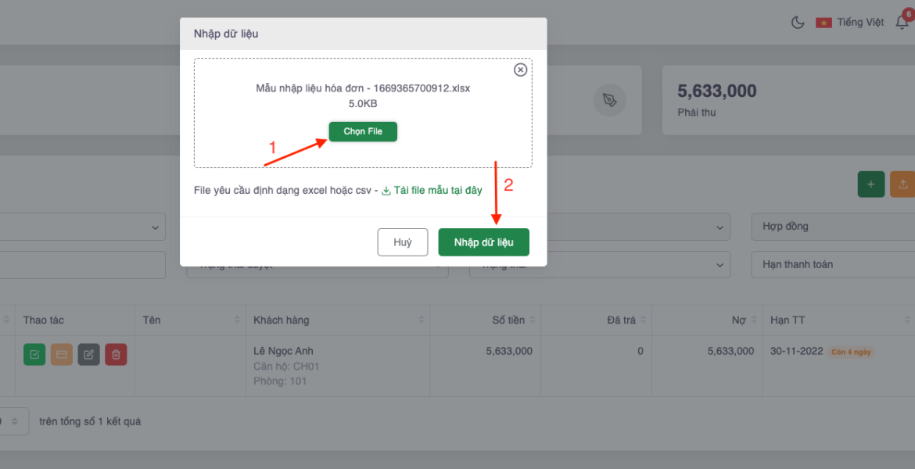The width and height of the screenshot is (915, 469).
Task: Click the pen nib icon on the summary card
Action: click(609, 100)
